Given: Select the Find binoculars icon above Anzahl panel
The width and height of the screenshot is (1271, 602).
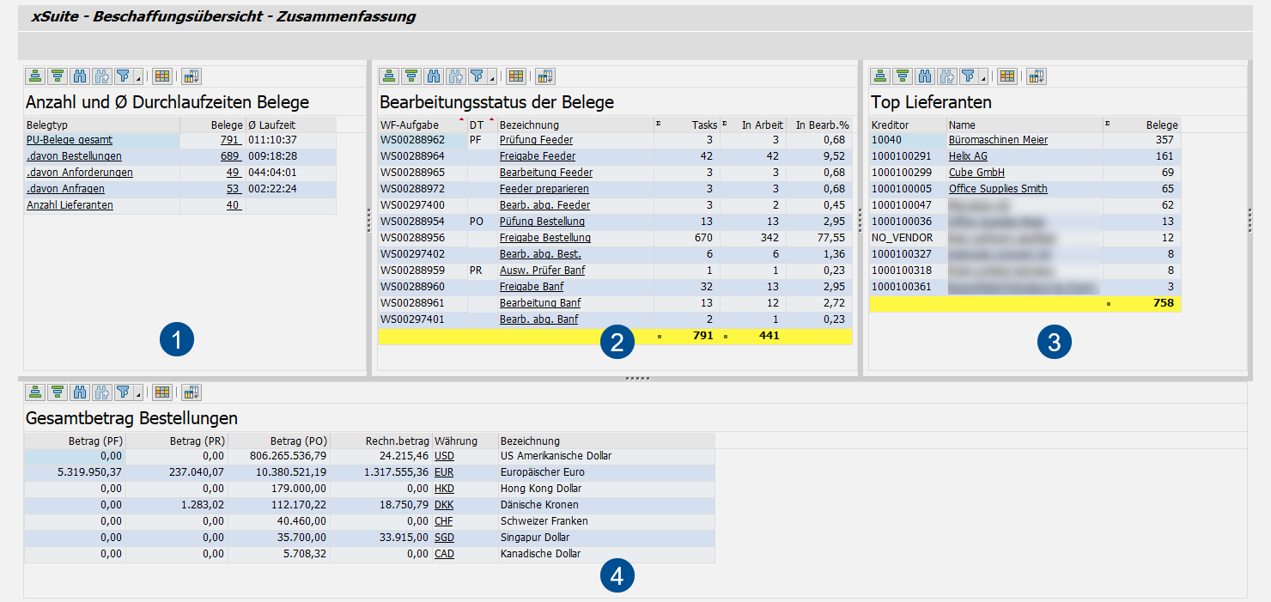Looking at the screenshot, I should click(x=79, y=76).
